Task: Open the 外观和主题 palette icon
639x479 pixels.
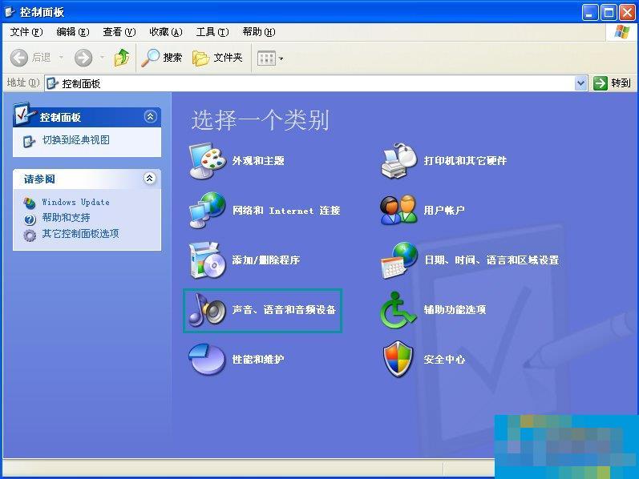Action: click(207, 161)
